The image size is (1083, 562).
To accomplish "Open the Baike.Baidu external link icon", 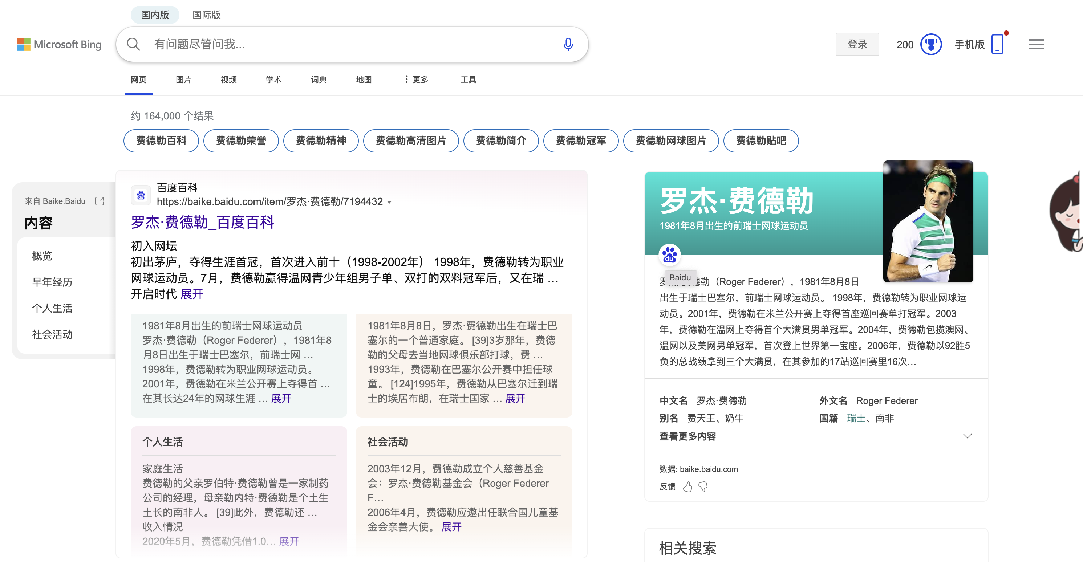I will [x=100, y=201].
